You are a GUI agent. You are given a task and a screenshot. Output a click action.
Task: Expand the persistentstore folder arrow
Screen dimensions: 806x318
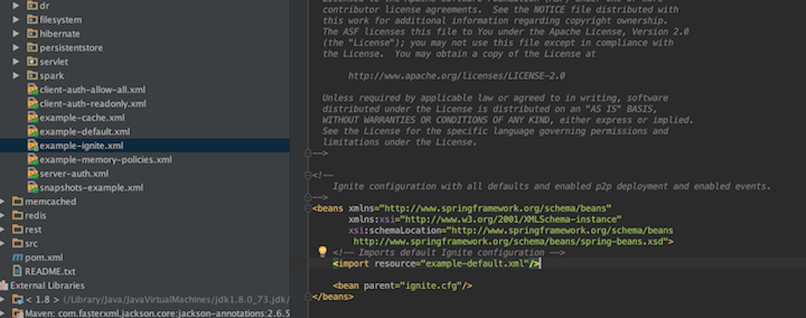pyautogui.click(x=17, y=48)
